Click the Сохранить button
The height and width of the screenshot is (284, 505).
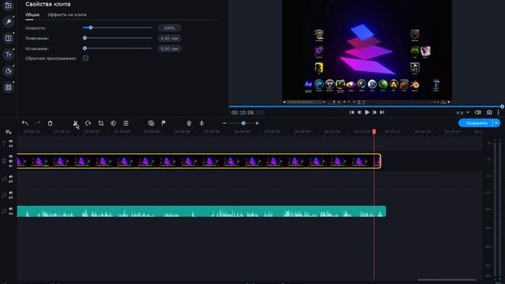point(476,123)
